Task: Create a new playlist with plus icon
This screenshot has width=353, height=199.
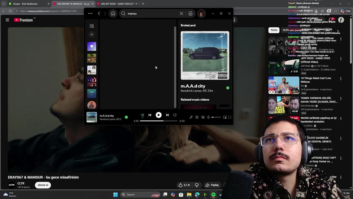Action: tap(92, 34)
